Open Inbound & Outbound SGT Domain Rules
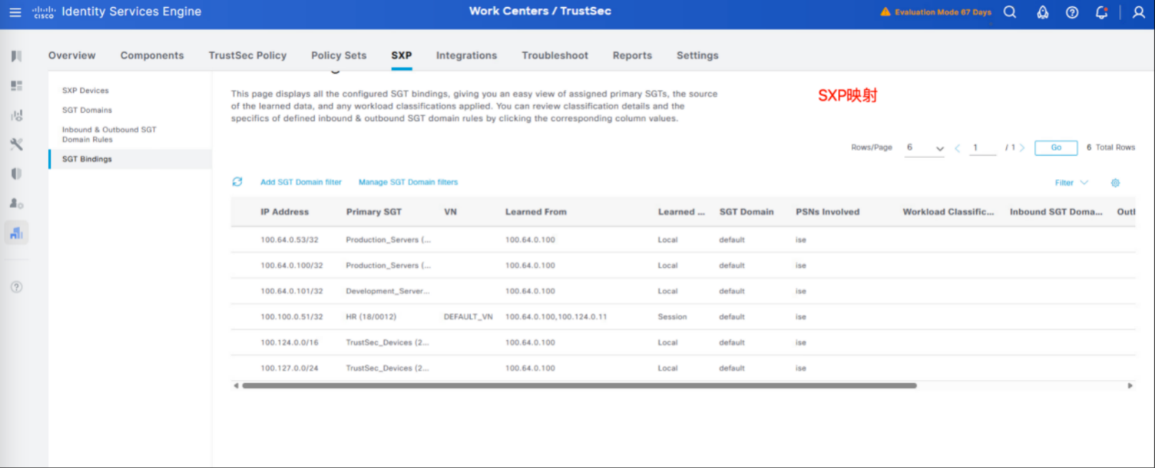 coord(109,135)
